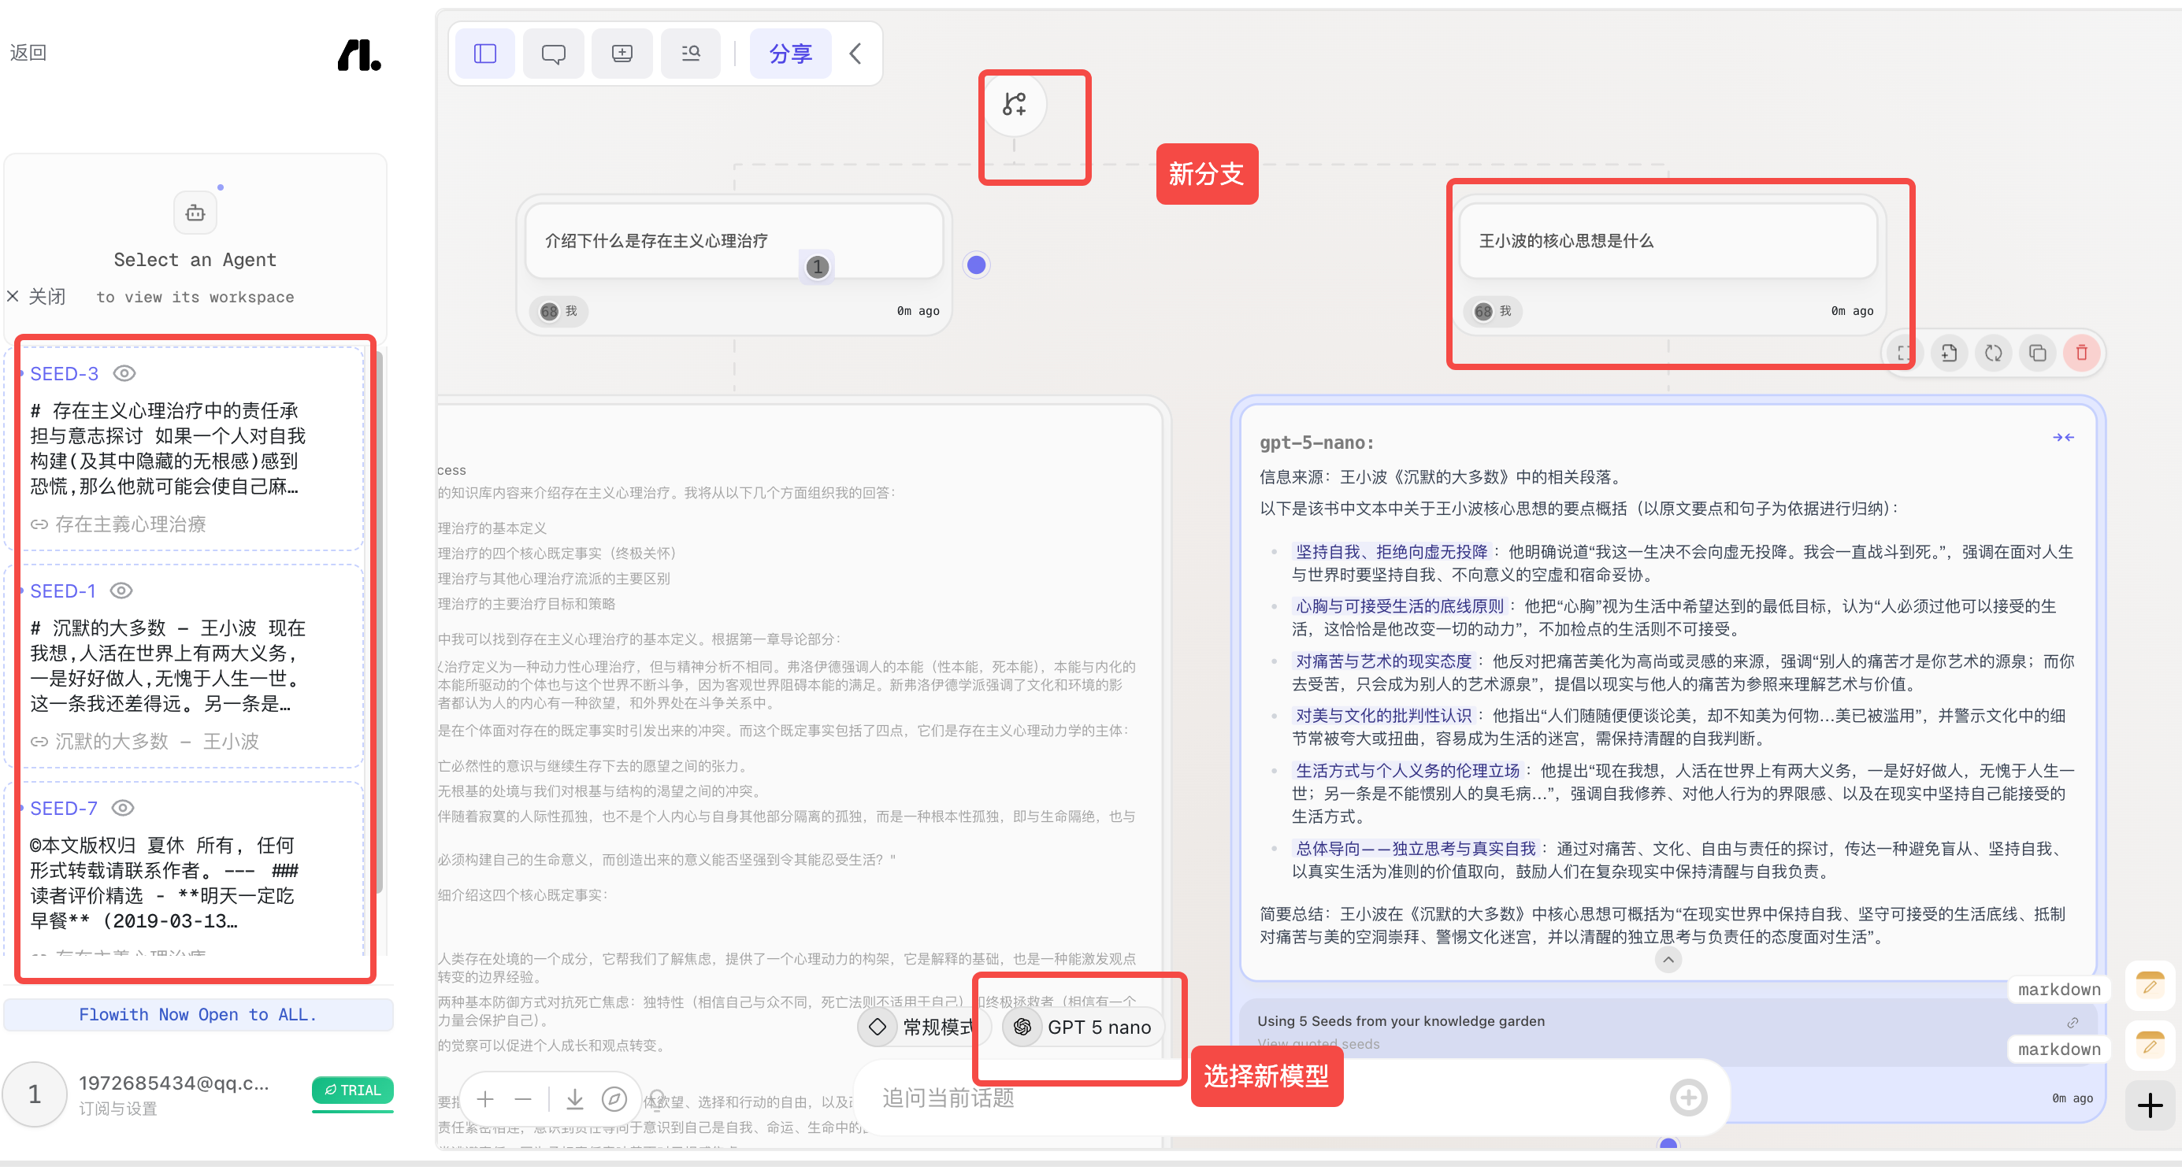Viewport: 2182px width, 1170px height.
Task: Collapse toolbar with the left chevron
Action: [x=855, y=54]
